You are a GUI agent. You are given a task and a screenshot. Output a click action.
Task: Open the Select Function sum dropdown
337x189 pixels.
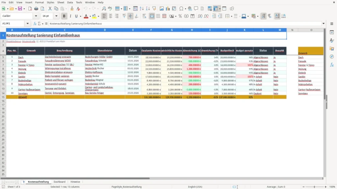[42, 24]
